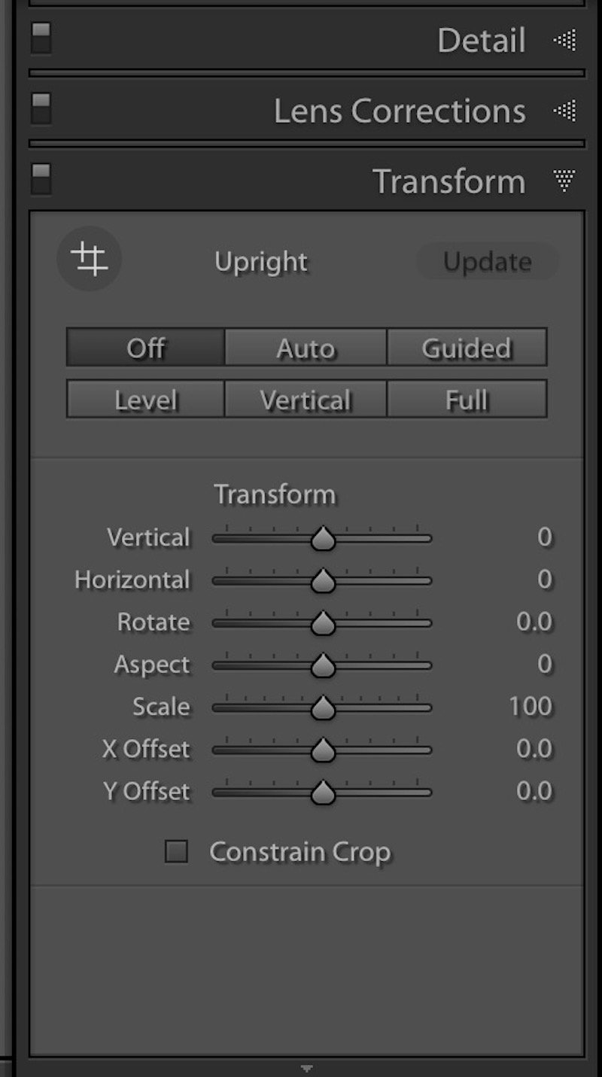The image size is (602, 1077).
Task: Toggle the Lens Corrections panel switch
Action: coord(41,109)
